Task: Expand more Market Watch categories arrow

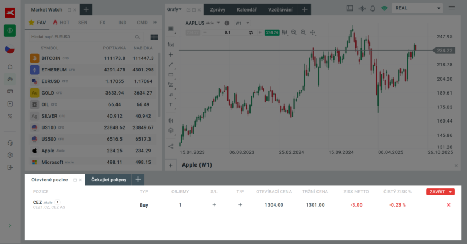Action: 155,23
